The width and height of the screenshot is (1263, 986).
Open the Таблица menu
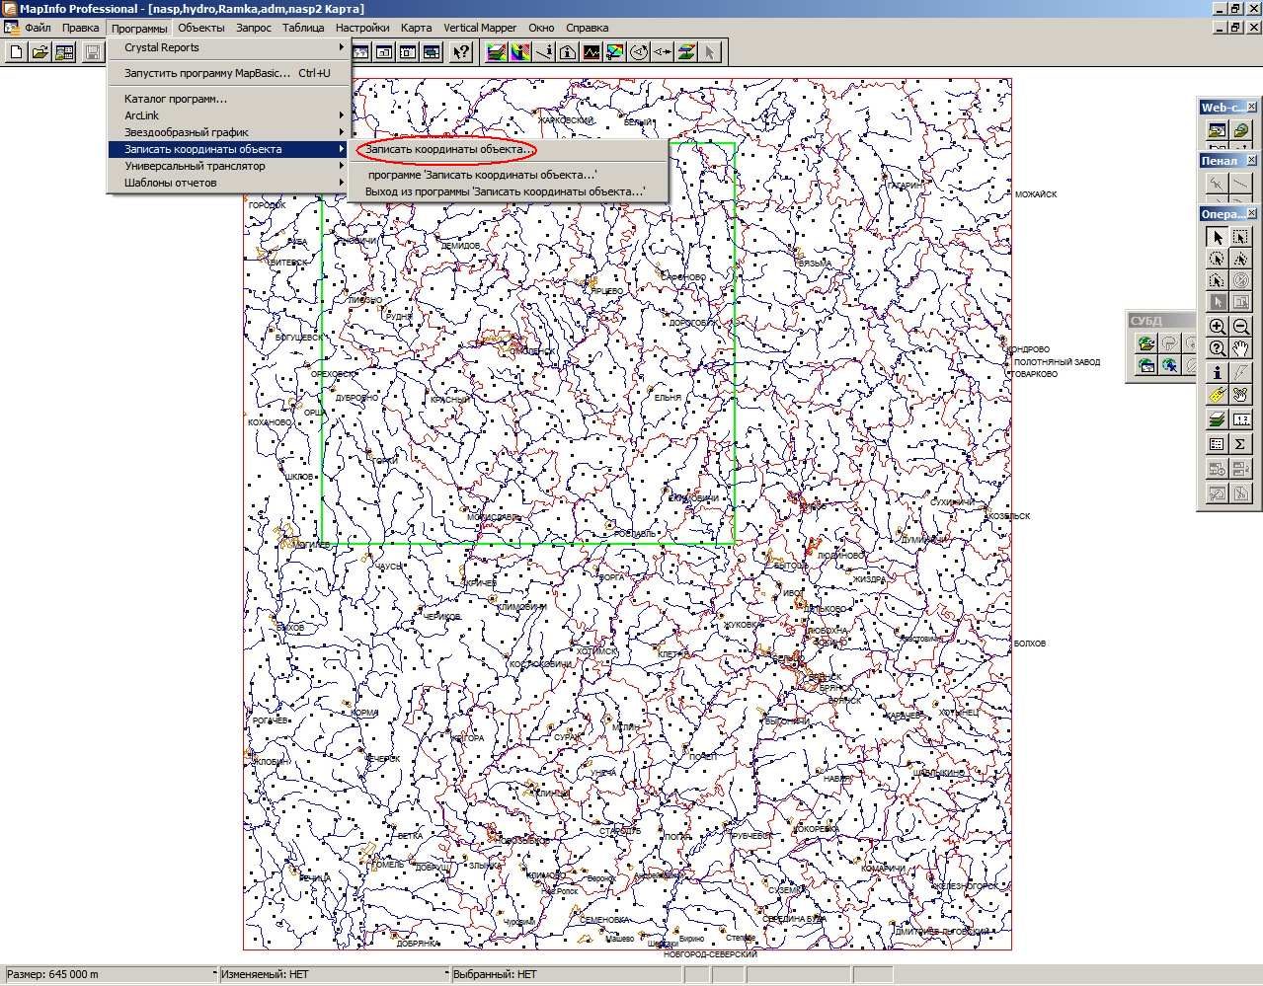click(303, 28)
